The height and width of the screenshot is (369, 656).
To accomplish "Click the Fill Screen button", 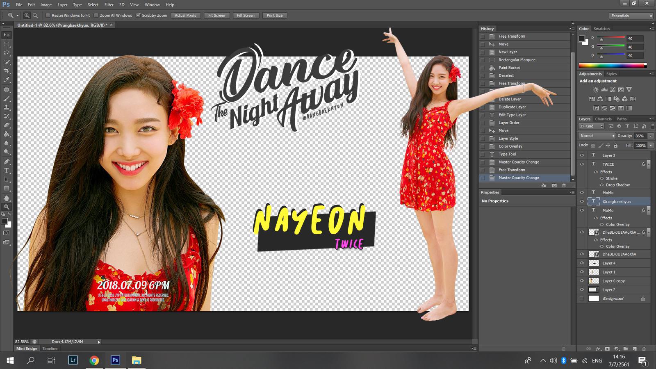I will tap(246, 16).
